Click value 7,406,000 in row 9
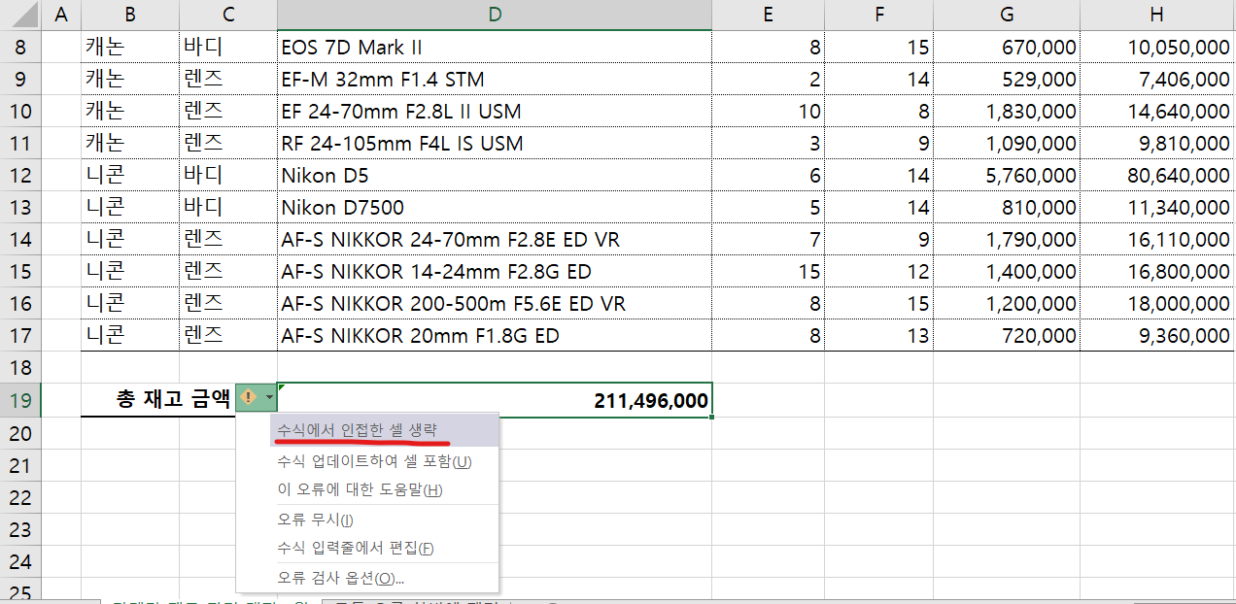 [1157, 79]
